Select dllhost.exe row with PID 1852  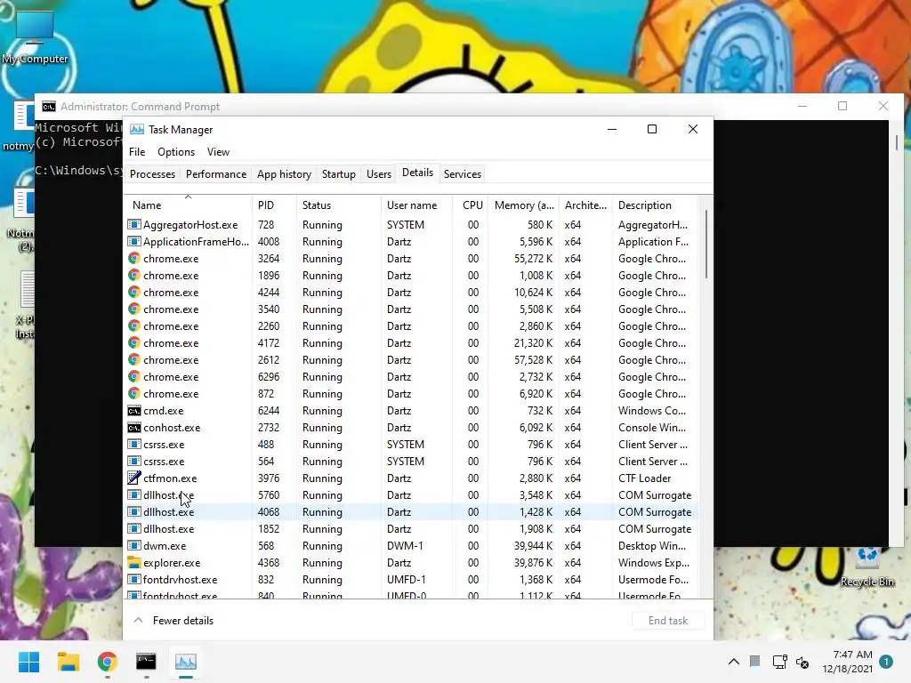click(411, 528)
